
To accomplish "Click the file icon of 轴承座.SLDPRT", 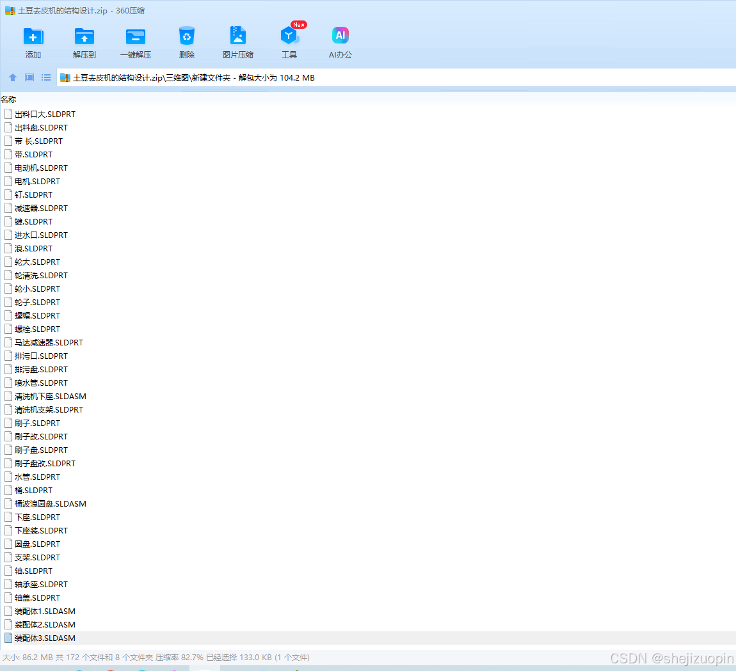I will pos(8,585).
